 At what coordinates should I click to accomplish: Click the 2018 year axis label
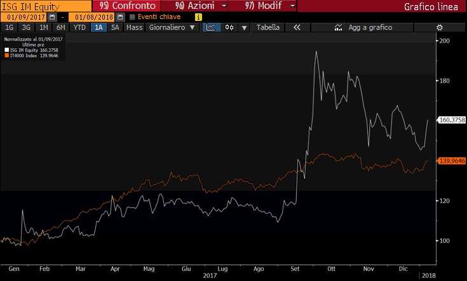click(429, 276)
